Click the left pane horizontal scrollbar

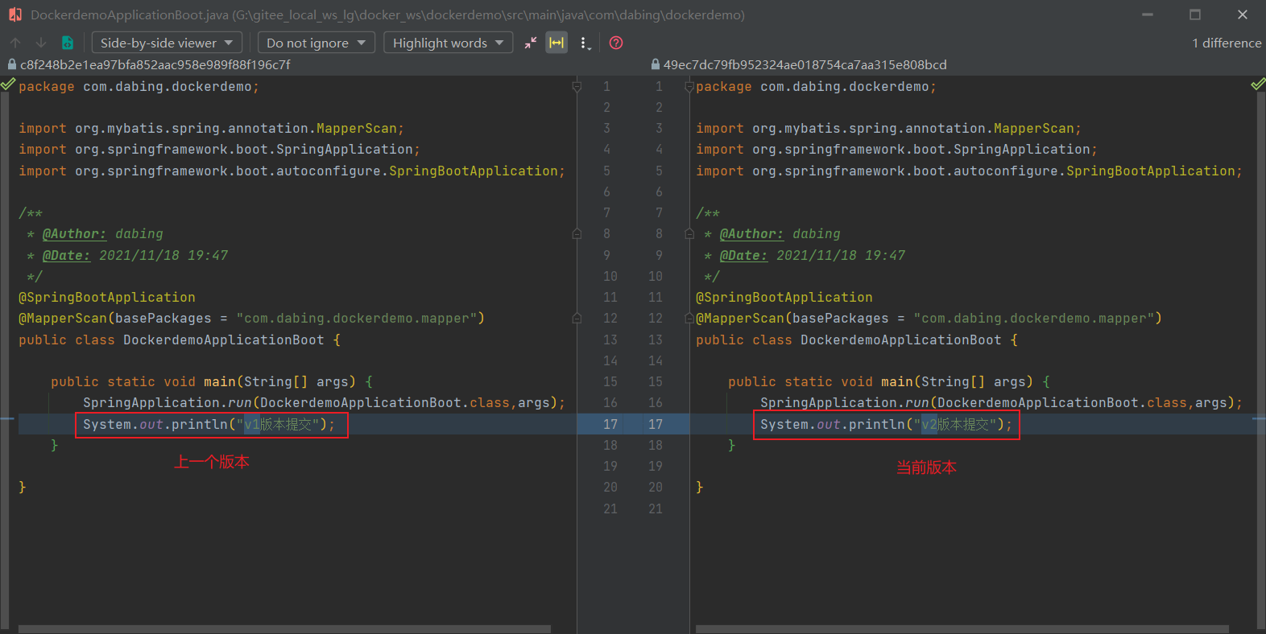click(x=284, y=629)
